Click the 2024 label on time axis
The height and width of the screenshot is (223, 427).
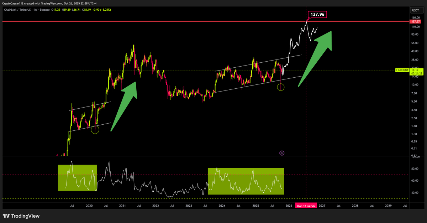pos(222,206)
